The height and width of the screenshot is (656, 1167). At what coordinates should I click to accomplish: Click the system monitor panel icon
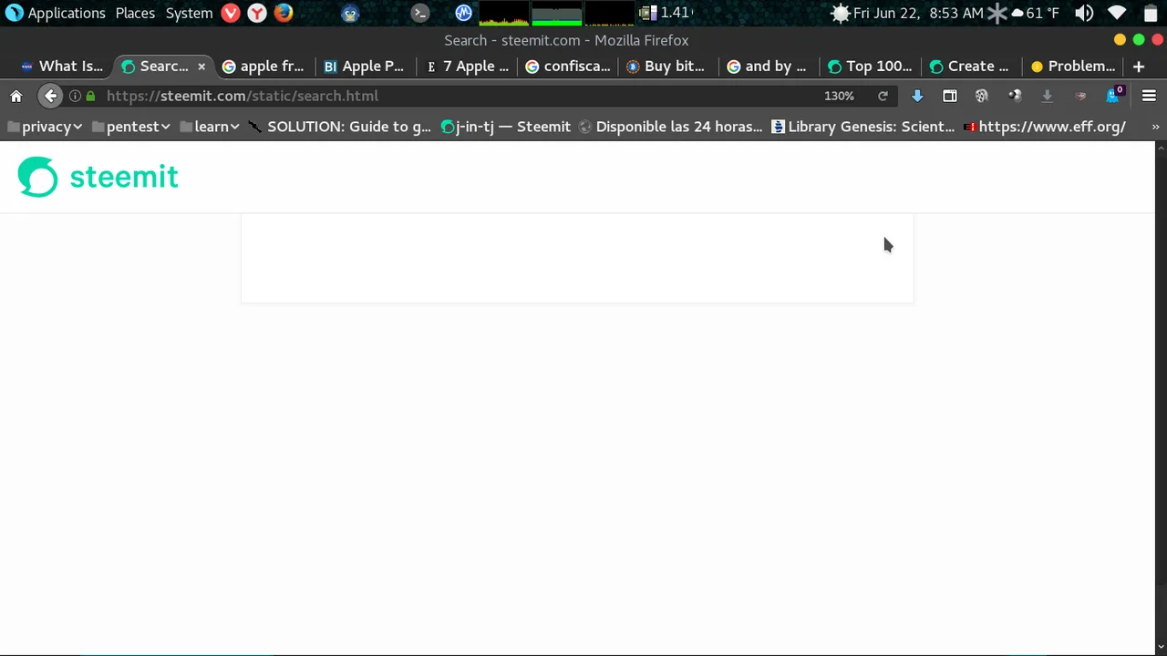pyautogui.click(x=463, y=13)
